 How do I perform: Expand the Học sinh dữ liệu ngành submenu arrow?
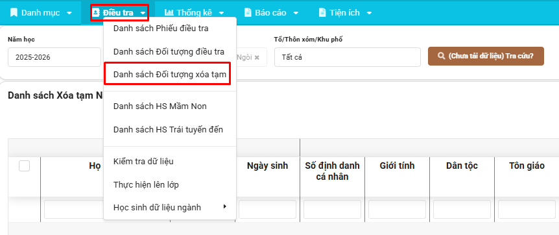(224, 206)
